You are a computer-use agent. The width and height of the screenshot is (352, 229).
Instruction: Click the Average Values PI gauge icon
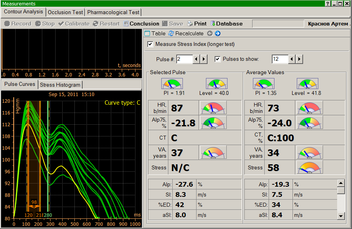[264, 84]
